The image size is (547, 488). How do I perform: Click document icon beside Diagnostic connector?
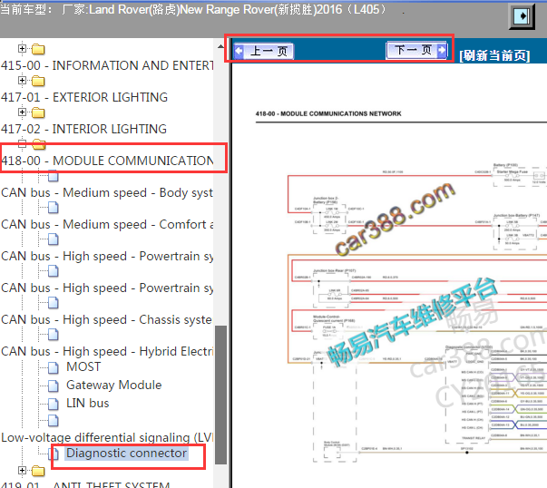pyautogui.click(x=54, y=454)
